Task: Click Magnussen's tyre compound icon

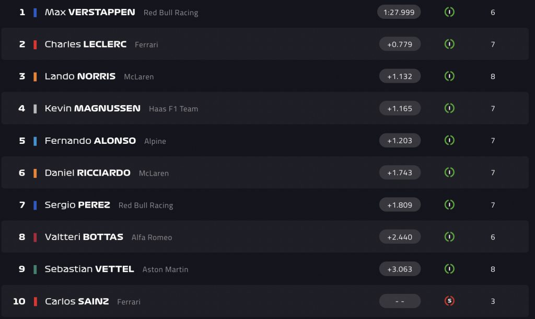Action: tap(449, 109)
